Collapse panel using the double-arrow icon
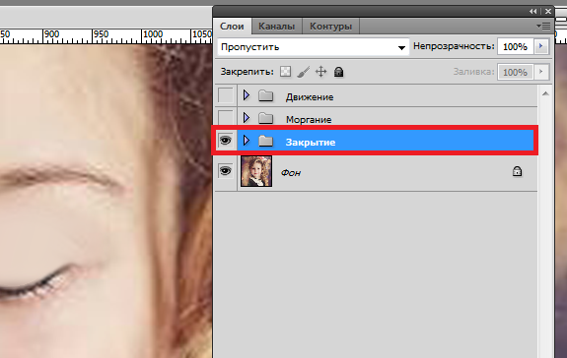The width and height of the screenshot is (567, 358). coord(533,12)
